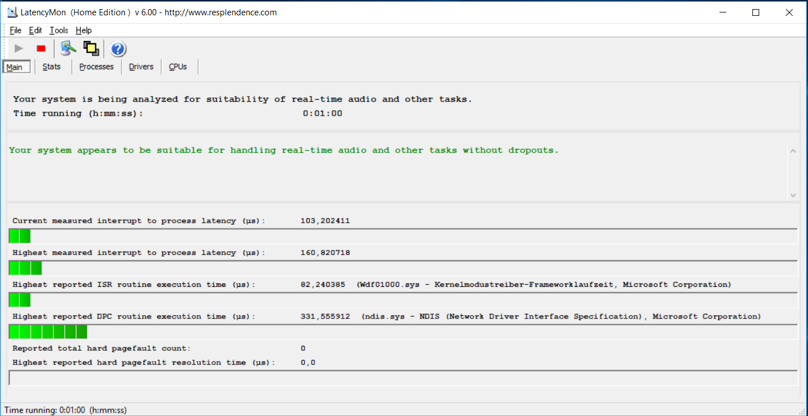Click the message box scroll up arrow
The width and height of the screenshot is (808, 416).
point(793,150)
